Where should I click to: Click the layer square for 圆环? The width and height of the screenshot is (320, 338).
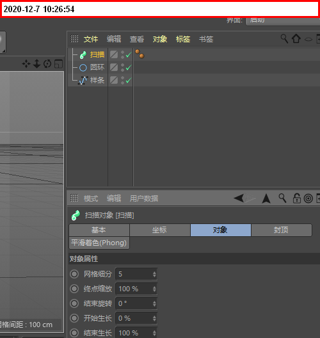114,67
